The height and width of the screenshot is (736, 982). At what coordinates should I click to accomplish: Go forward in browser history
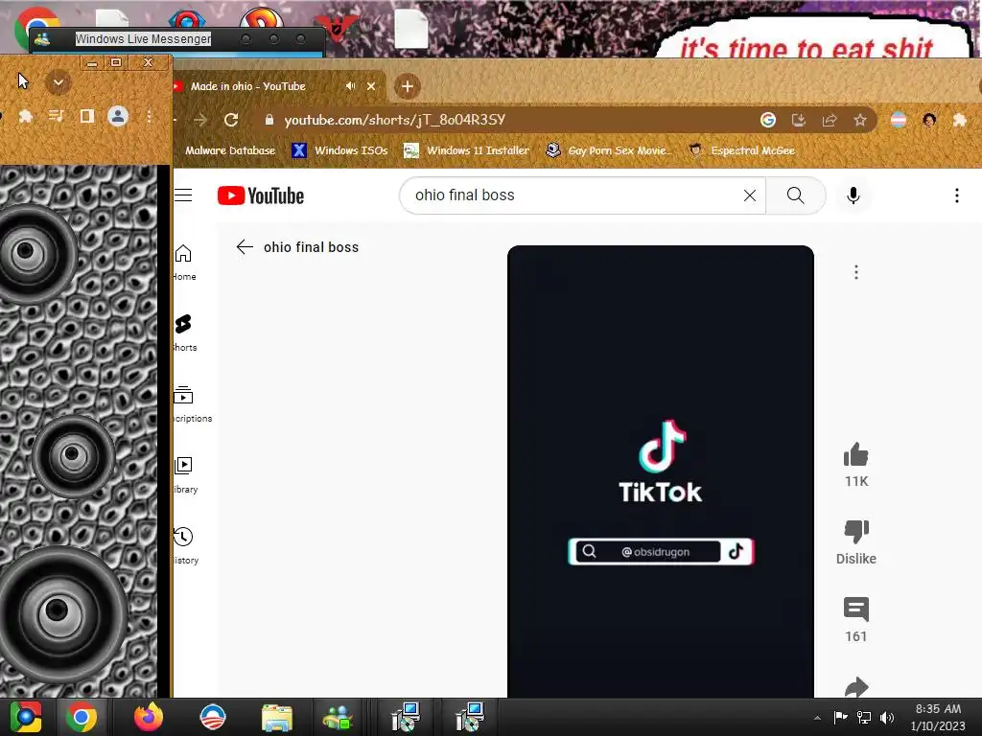coord(199,120)
